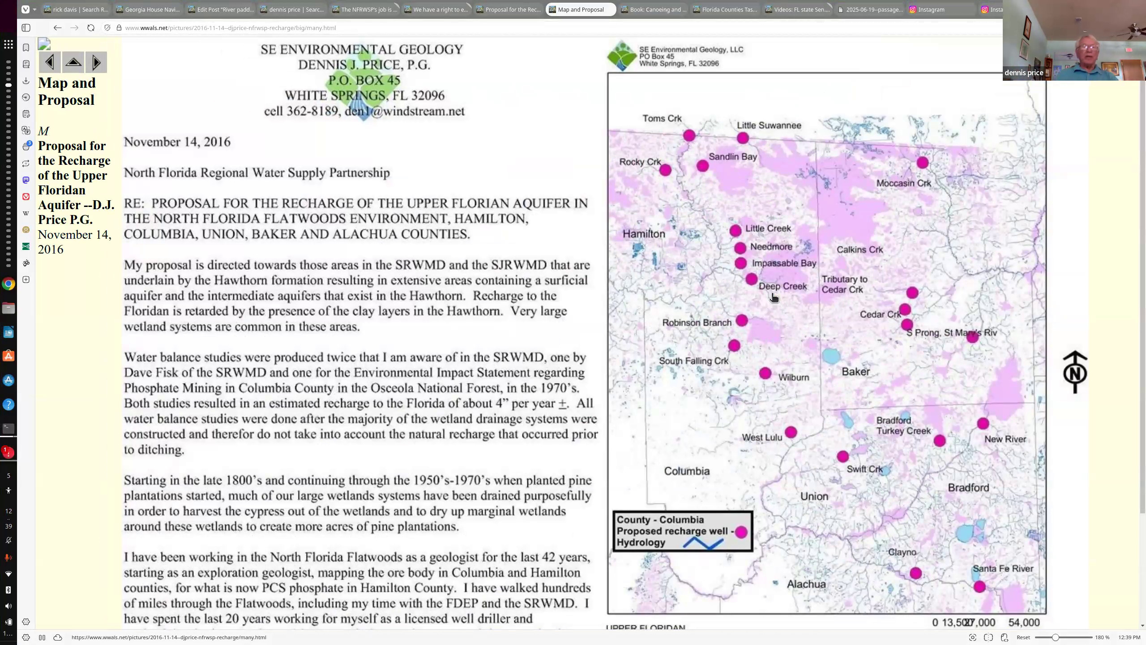This screenshot has width=1146, height=645.
Task: Switch to 'dennis price | Searc...' tab
Action: coord(292,9)
